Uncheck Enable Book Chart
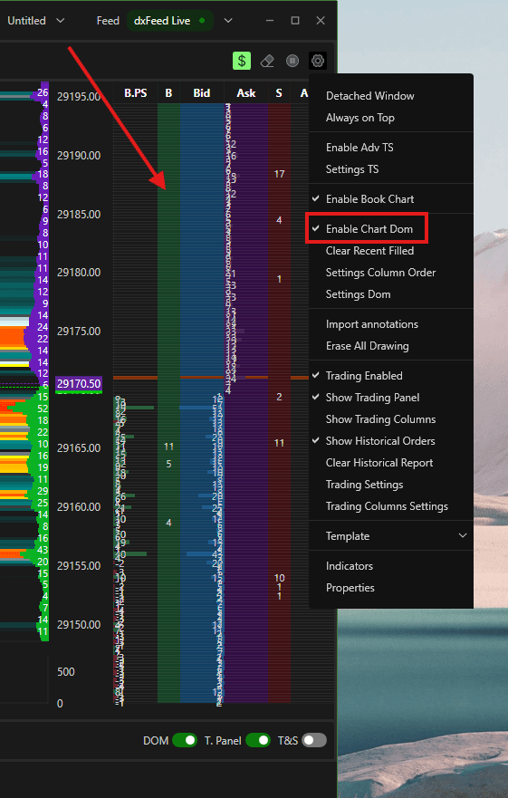 pos(391,199)
